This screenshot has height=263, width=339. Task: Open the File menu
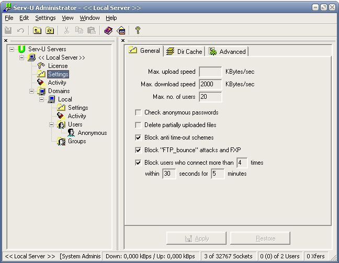click(9, 18)
